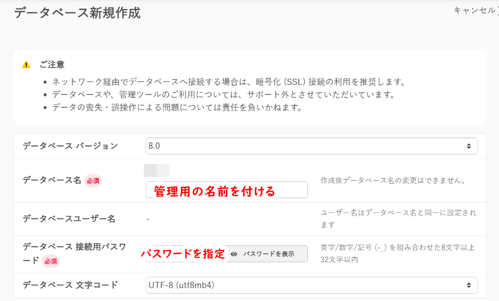Click the arrows on the UTF-8 charset selector
The height and width of the screenshot is (301, 499).
tap(469, 285)
